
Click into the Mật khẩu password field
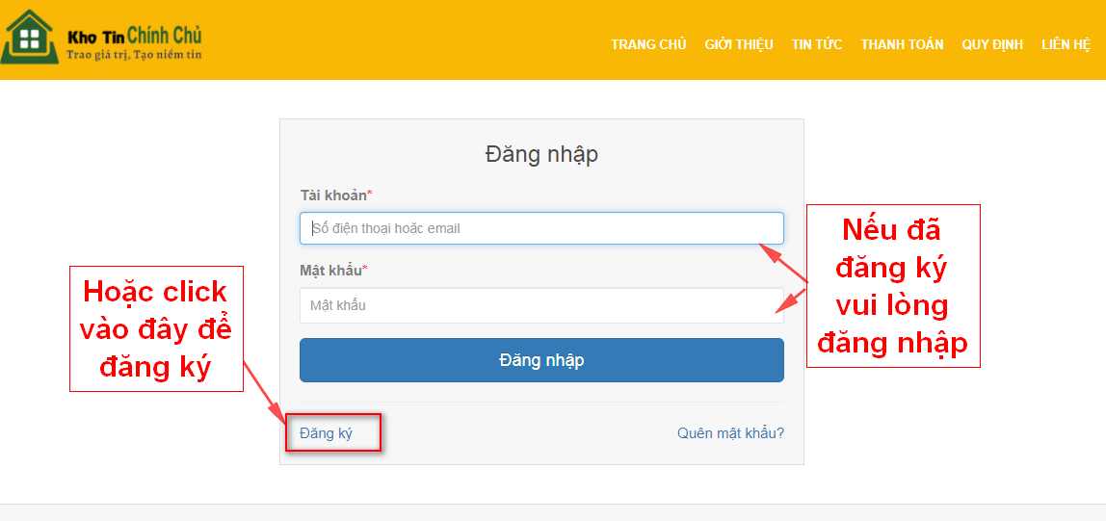pos(540,305)
